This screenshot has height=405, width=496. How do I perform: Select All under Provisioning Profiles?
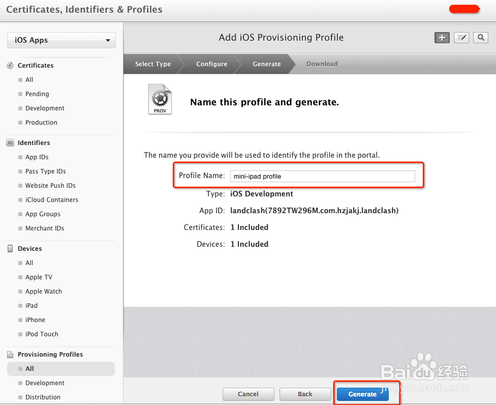point(61,369)
